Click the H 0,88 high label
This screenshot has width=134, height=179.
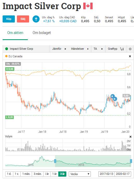tap(10, 69)
